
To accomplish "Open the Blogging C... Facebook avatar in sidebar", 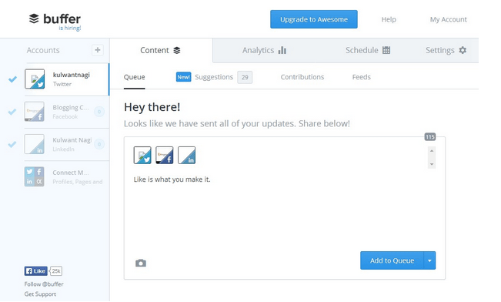I will click(x=35, y=112).
